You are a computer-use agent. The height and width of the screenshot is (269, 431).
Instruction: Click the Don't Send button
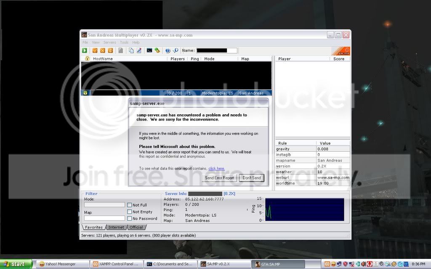pyautogui.click(x=252, y=178)
